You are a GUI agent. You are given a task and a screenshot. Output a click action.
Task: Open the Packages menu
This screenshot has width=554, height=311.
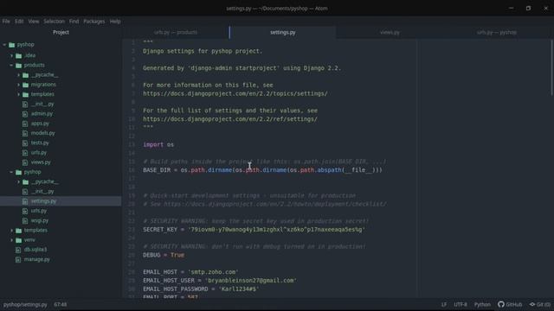94,22
